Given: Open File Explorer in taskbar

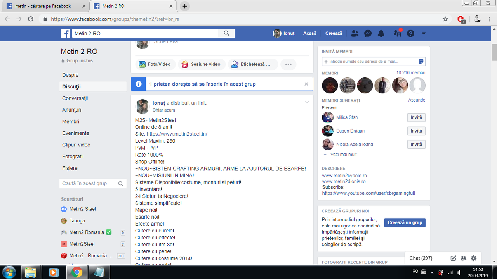Looking at the screenshot, I should [31, 272].
